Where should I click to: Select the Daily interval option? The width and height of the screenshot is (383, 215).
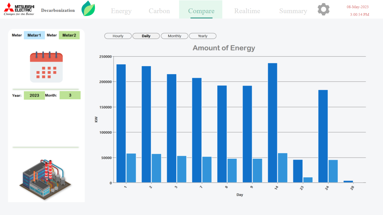146,36
